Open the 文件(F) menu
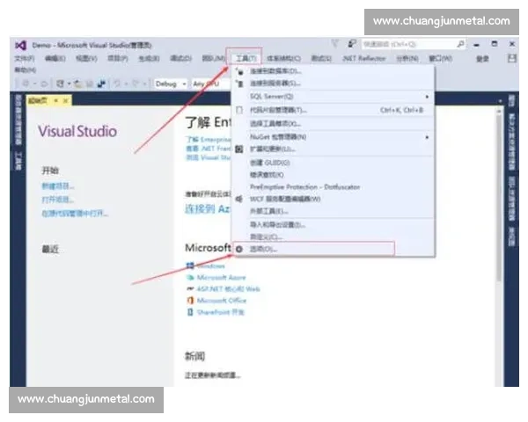 click(x=25, y=59)
